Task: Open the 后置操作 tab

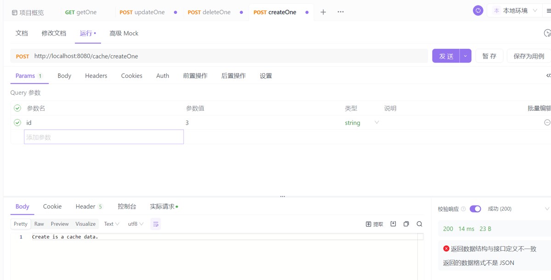Action: (x=233, y=76)
